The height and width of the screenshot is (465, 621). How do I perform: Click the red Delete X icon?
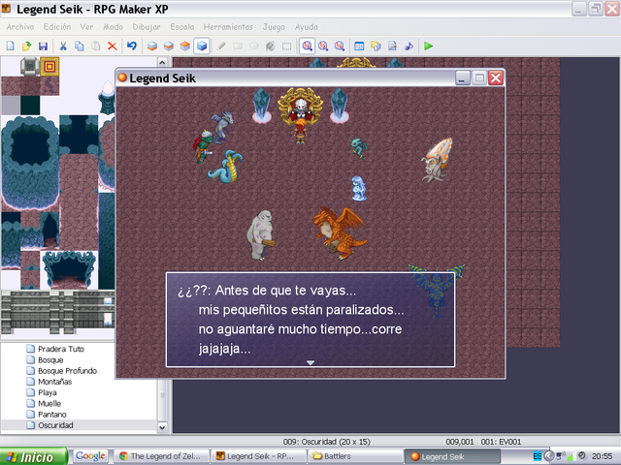pyautogui.click(x=113, y=46)
